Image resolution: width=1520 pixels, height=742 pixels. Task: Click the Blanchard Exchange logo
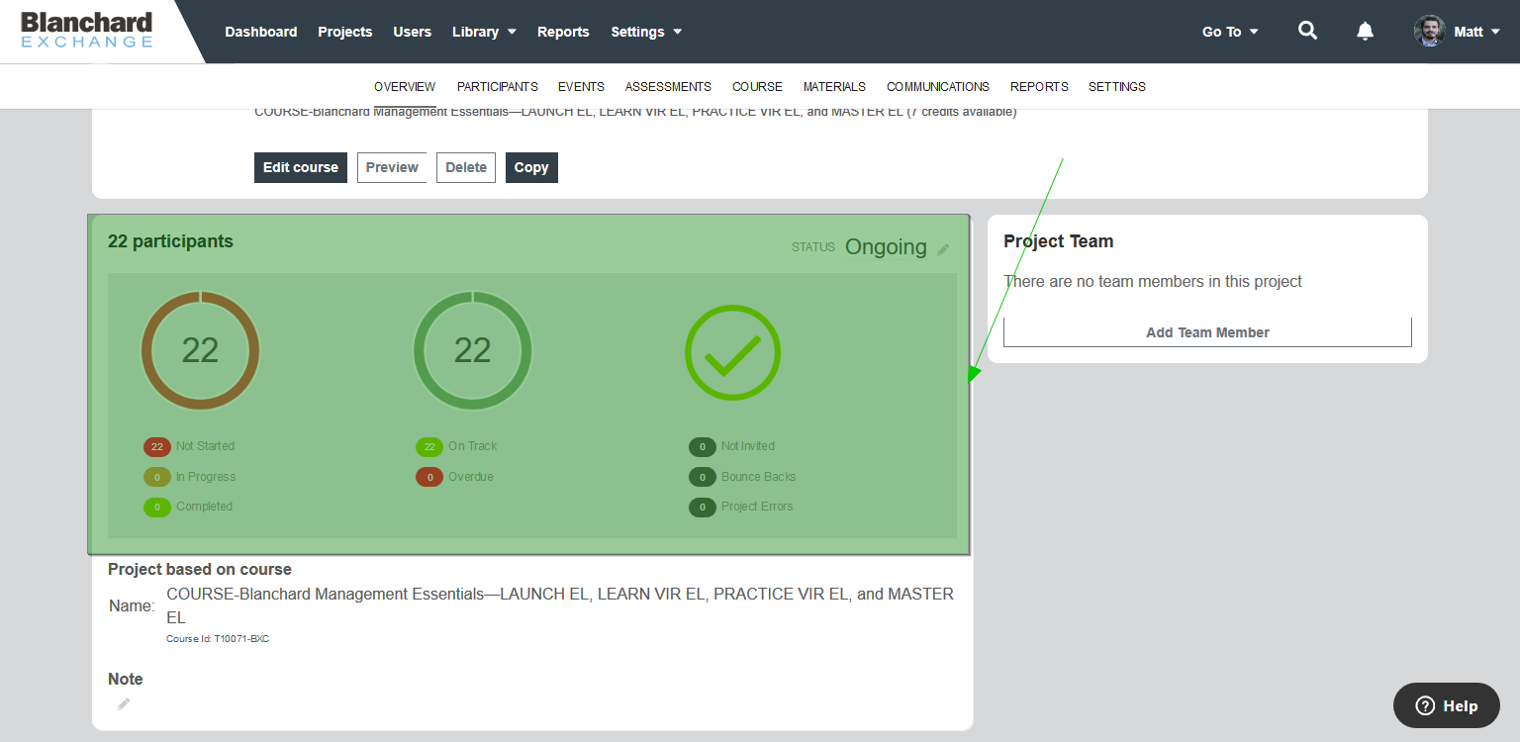pos(87,30)
